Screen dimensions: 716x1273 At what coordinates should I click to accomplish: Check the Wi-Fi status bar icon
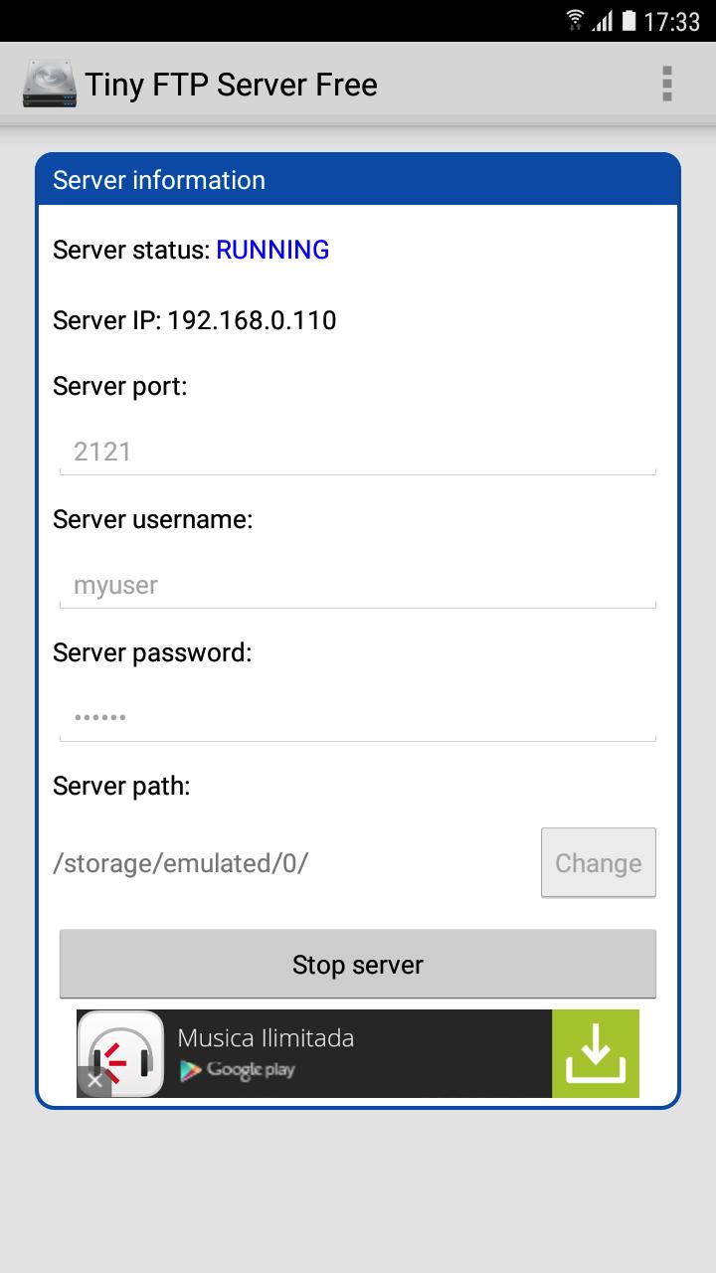tap(575, 21)
